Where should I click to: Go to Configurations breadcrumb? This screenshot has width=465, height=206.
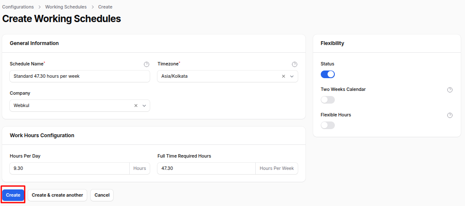[x=18, y=7]
